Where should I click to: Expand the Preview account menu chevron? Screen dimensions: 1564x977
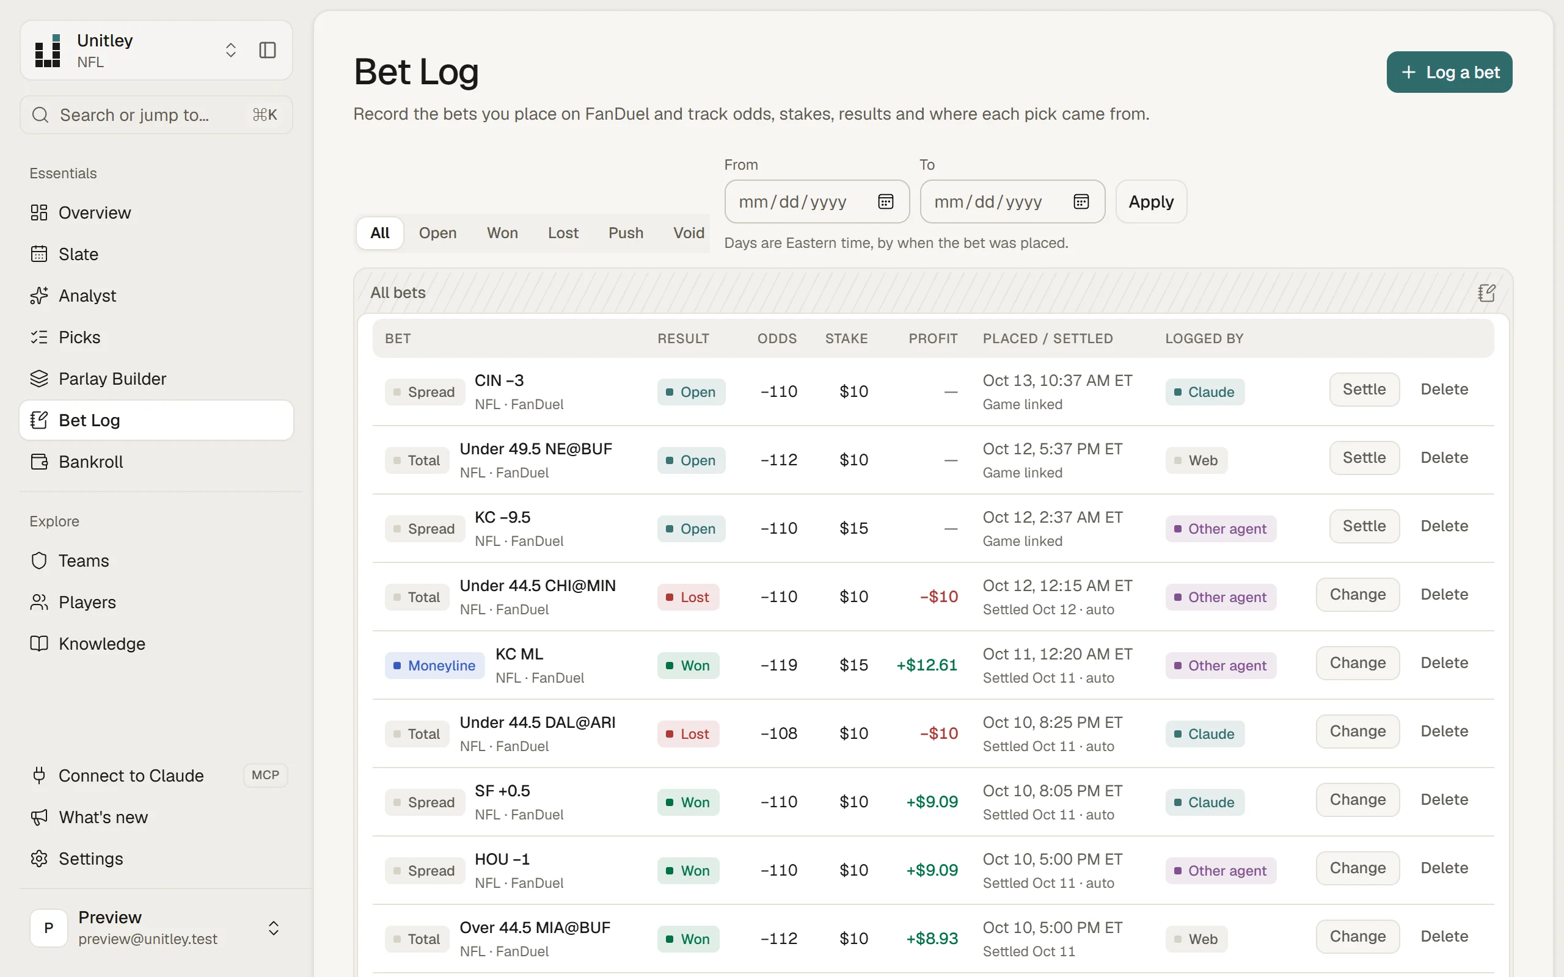point(273,928)
